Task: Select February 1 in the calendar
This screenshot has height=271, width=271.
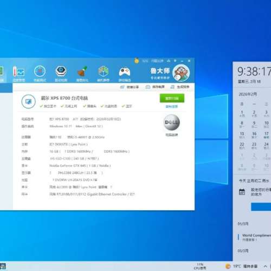Action: pyautogui.click(x=242, y=114)
